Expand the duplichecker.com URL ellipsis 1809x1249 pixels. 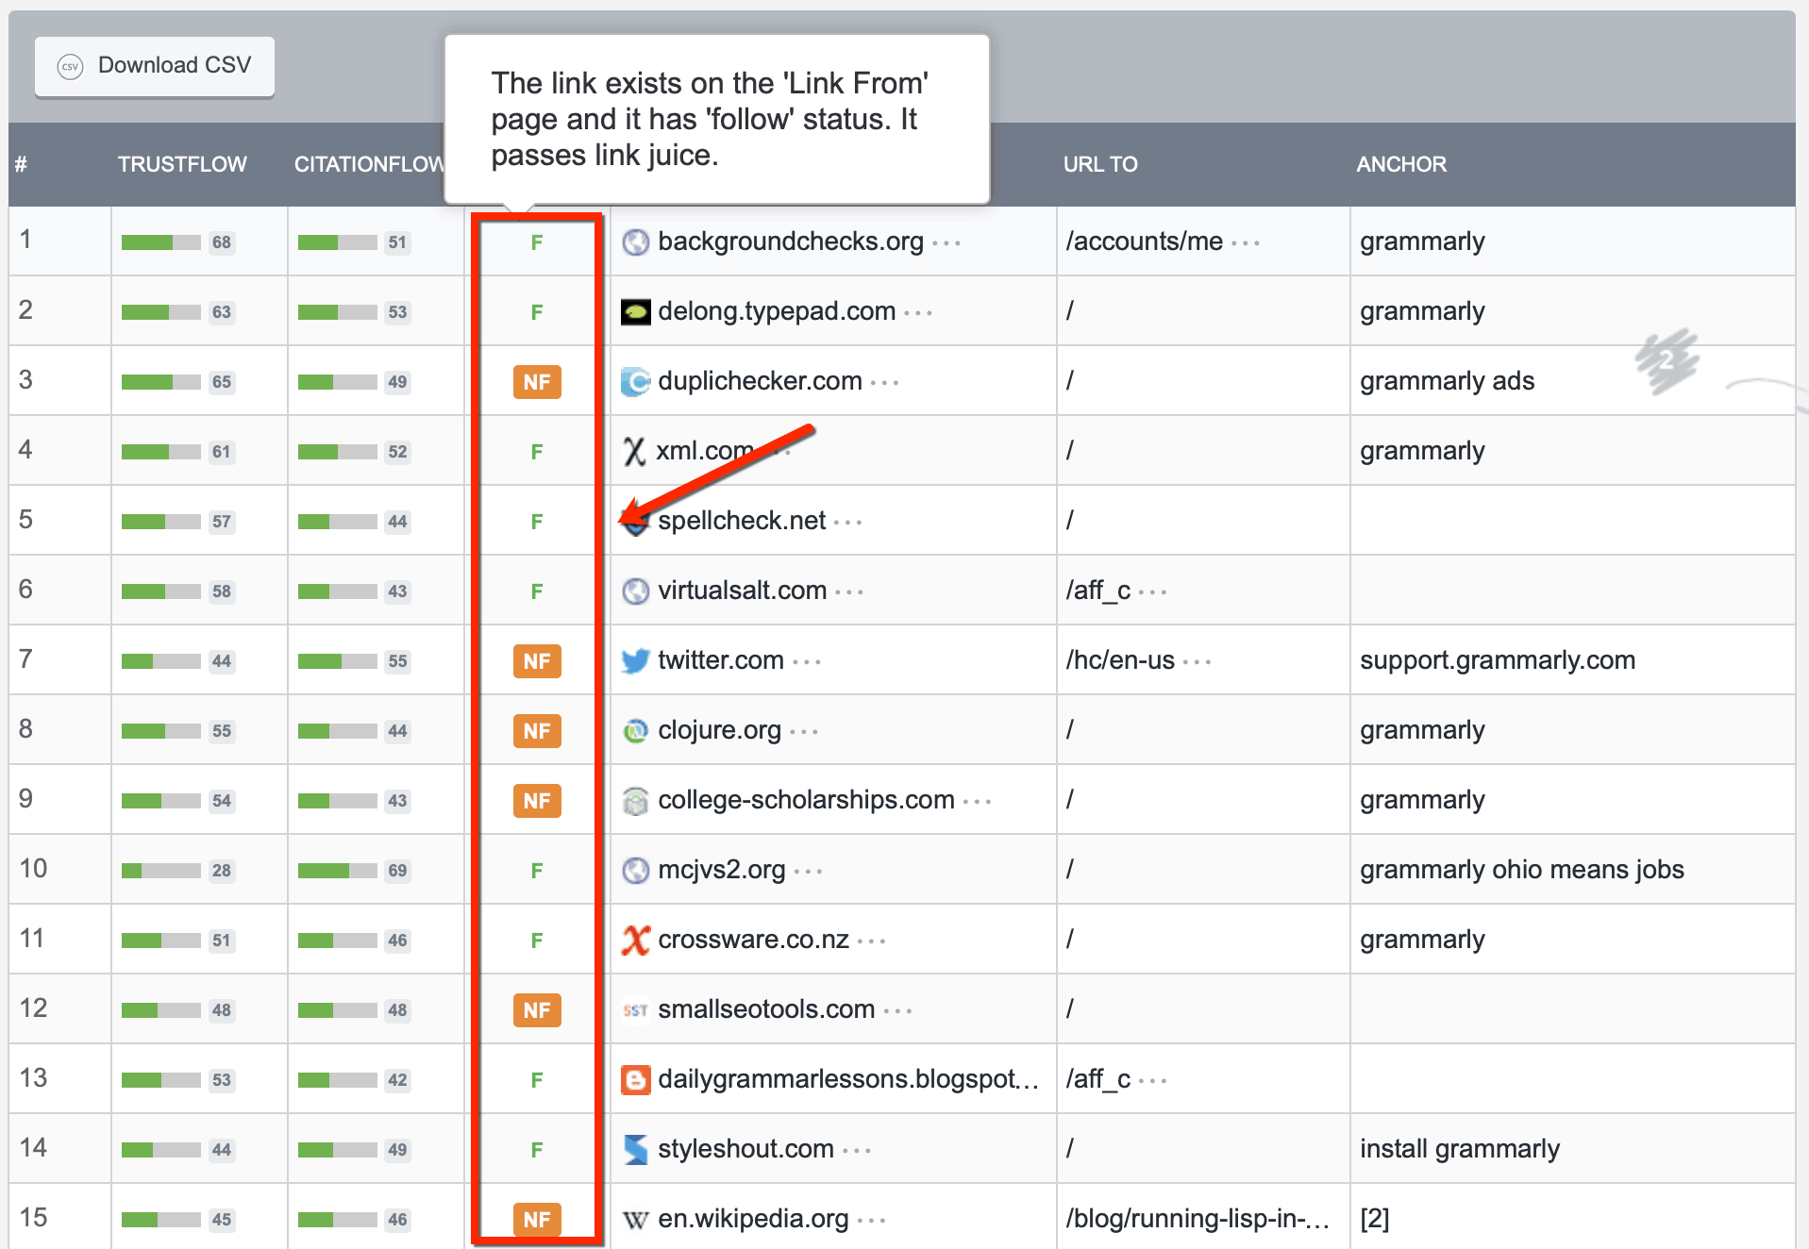click(885, 384)
